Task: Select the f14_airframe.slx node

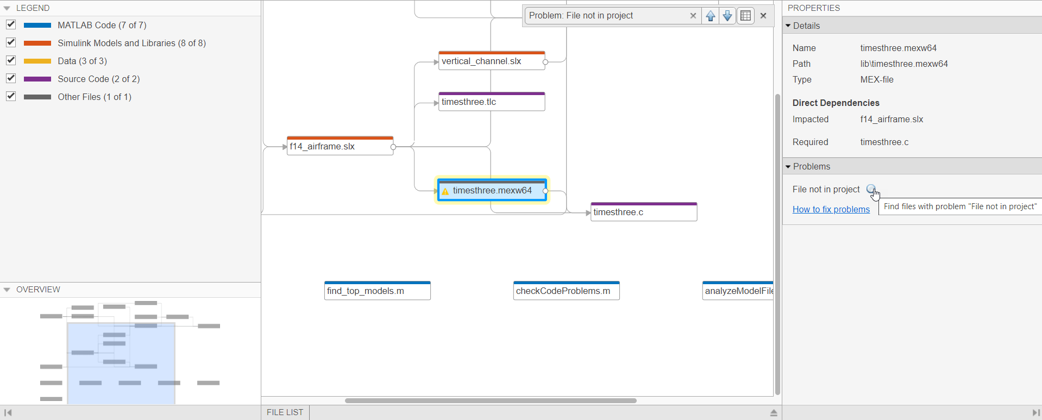Action: click(340, 146)
